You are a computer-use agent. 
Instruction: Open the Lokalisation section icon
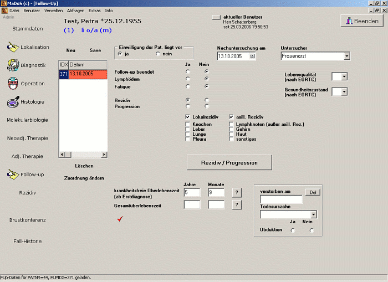[13, 47]
